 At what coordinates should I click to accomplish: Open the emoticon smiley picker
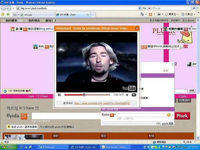coord(169,115)
